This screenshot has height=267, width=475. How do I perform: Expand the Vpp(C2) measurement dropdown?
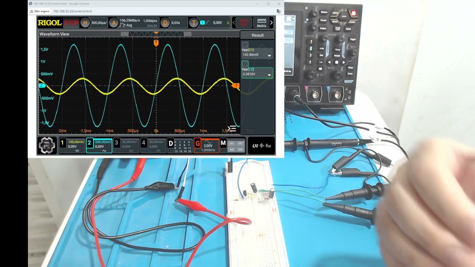click(x=269, y=75)
